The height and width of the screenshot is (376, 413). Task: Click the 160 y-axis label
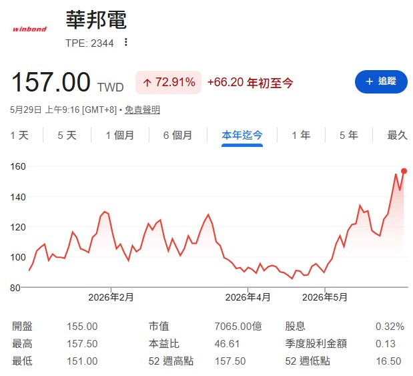tap(17, 166)
